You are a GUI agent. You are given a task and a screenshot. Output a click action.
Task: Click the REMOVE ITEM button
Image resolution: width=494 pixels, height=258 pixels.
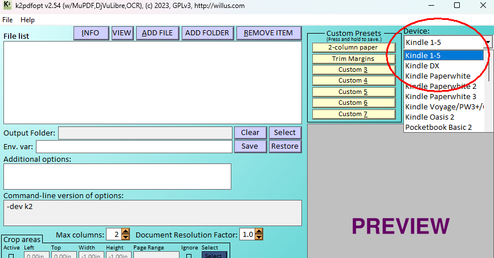pyautogui.click(x=269, y=33)
